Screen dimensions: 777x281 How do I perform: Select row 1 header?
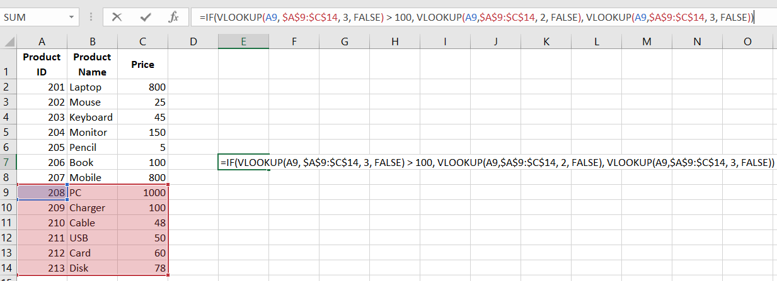pos(8,64)
